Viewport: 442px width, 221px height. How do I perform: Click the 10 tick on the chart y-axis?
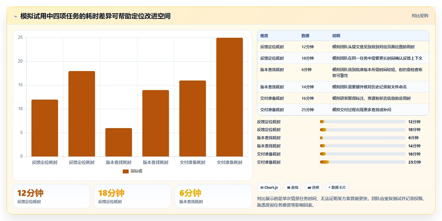coord(20,109)
